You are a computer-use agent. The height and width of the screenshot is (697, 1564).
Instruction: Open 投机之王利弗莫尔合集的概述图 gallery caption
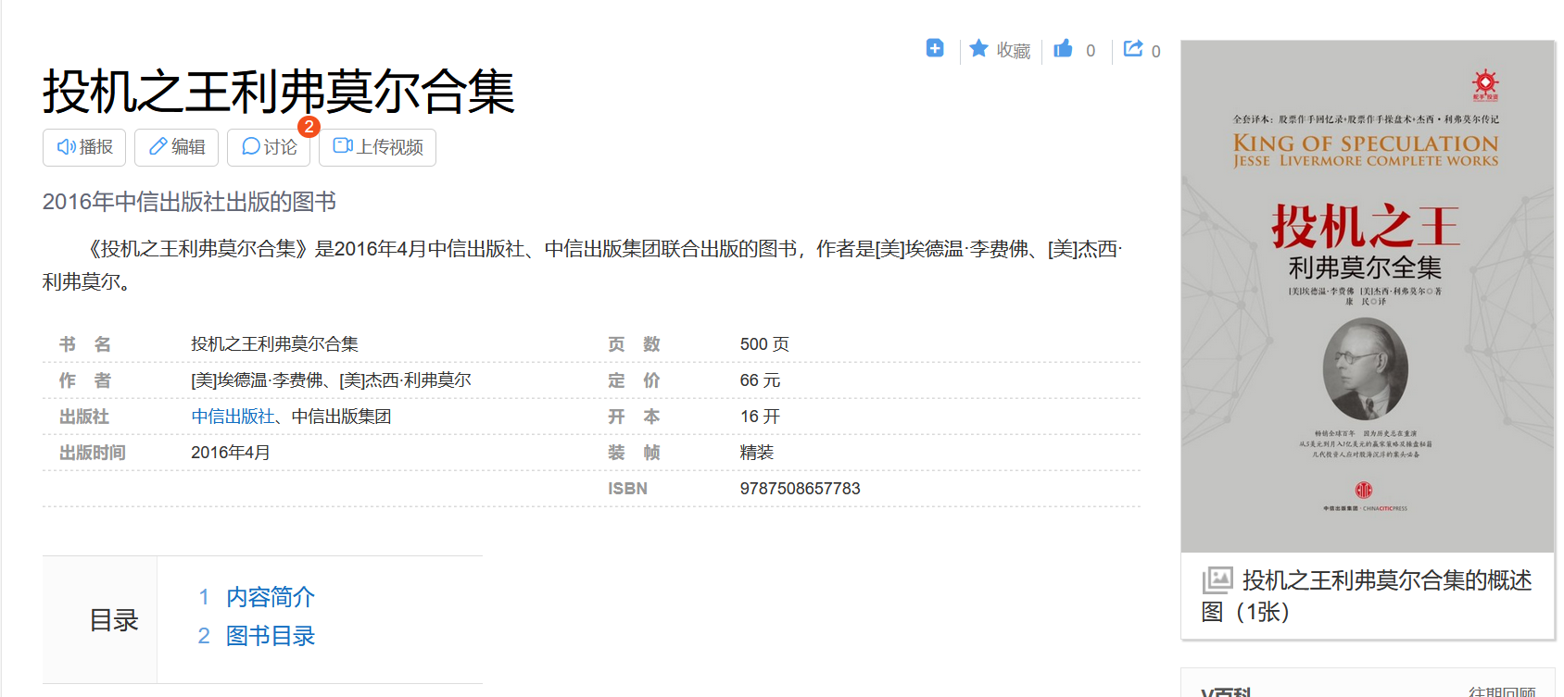(x=1367, y=596)
